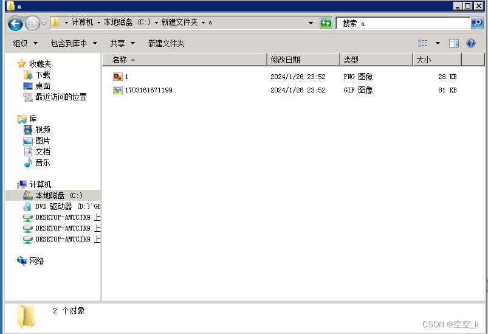This screenshot has height=334, width=488.
Task: Open 桌面 in favorites
Action: pos(43,86)
